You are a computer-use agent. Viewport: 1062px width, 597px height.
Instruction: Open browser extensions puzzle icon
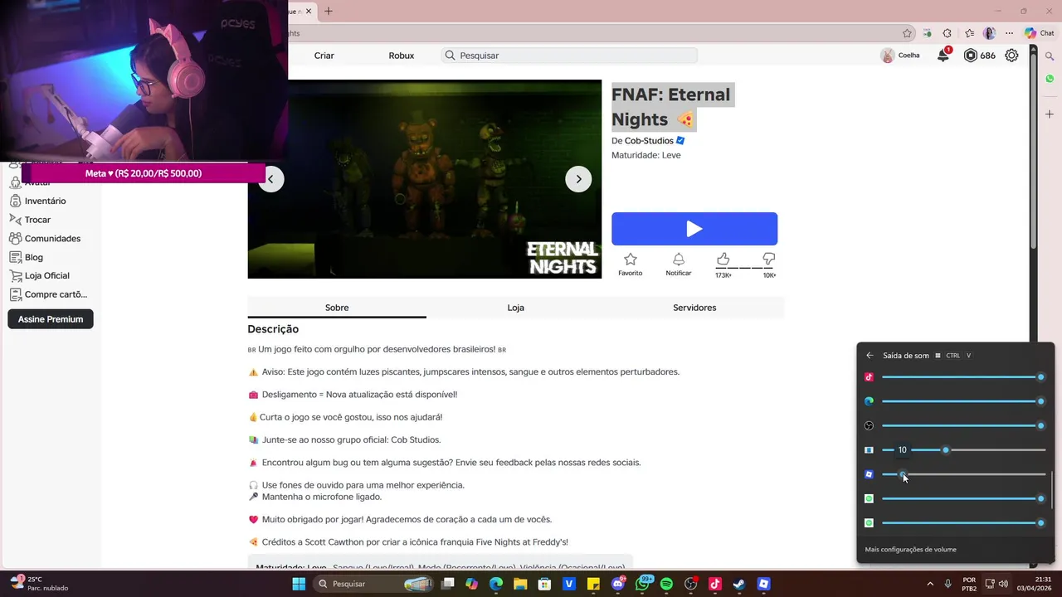click(x=948, y=33)
